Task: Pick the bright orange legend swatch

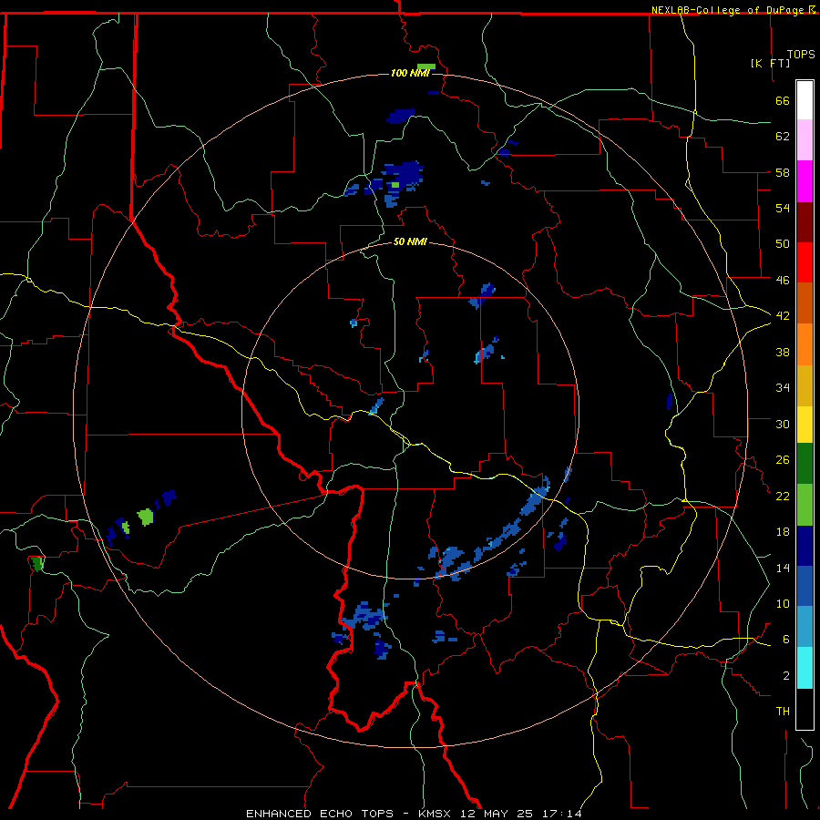Action: pos(805,344)
